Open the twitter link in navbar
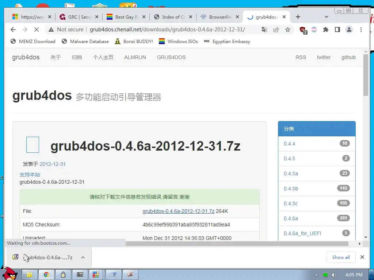 [x=324, y=57]
